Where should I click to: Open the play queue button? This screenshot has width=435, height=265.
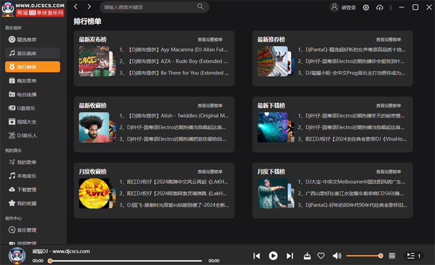[x=413, y=256]
